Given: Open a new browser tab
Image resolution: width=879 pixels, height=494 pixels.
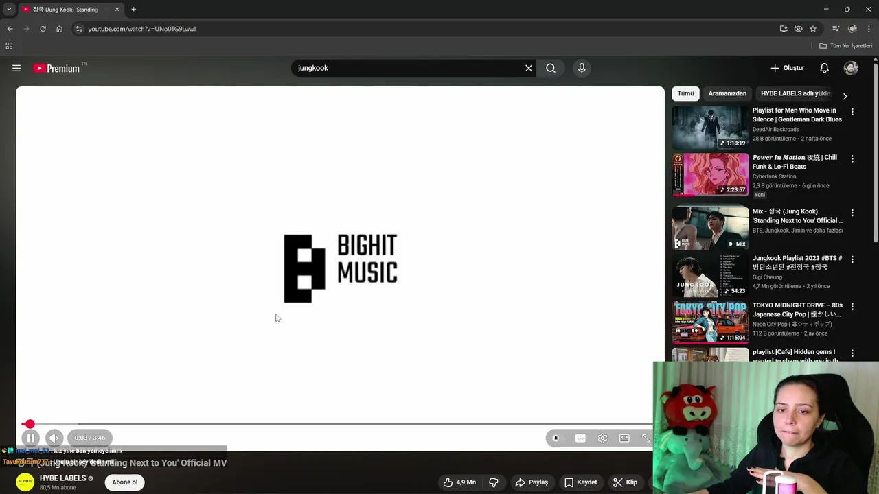Looking at the screenshot, I should coord(133,10).
